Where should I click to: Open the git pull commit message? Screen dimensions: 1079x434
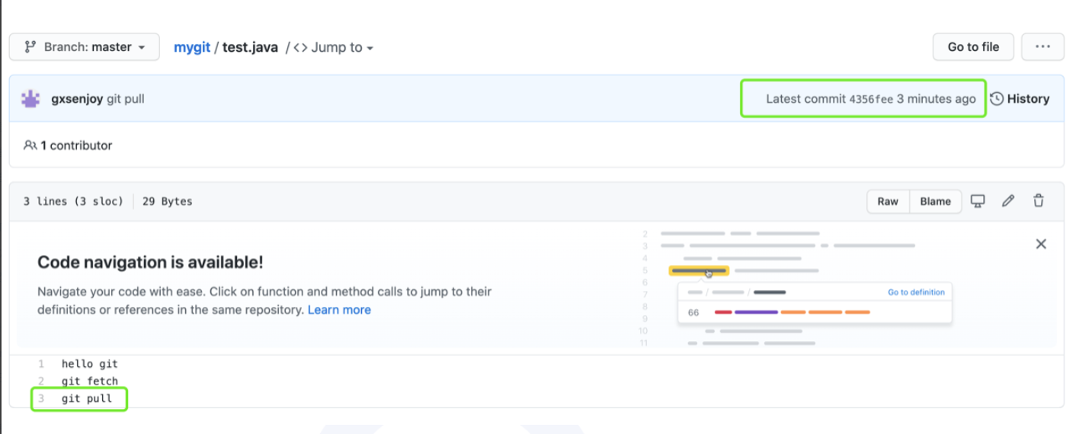(126, 99)
